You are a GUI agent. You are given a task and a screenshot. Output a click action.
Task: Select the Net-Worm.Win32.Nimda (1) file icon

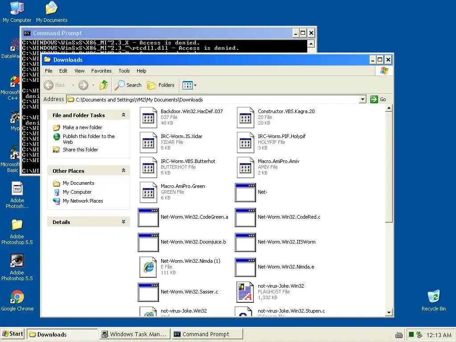(148, 267)
